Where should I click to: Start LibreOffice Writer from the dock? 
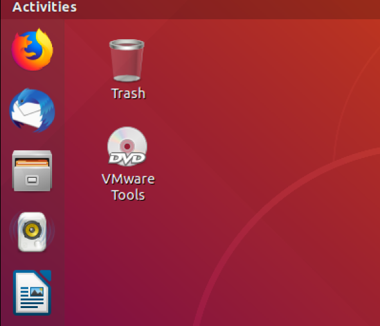tap(32, 293)
